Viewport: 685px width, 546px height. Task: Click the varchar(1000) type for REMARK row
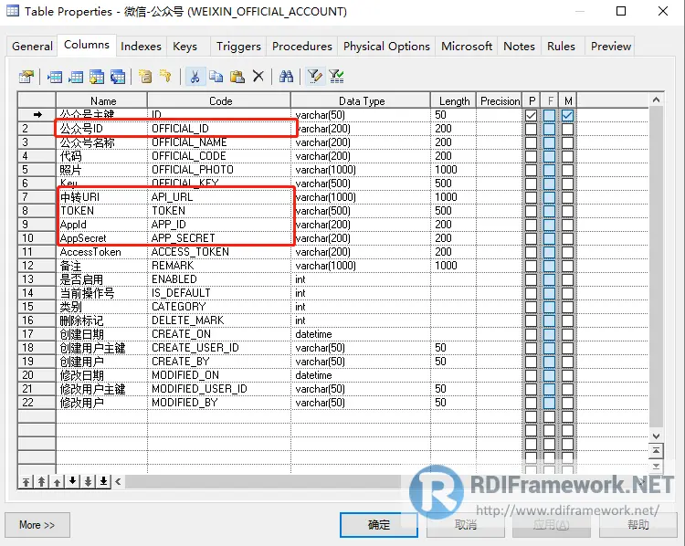tap(361, 266)
